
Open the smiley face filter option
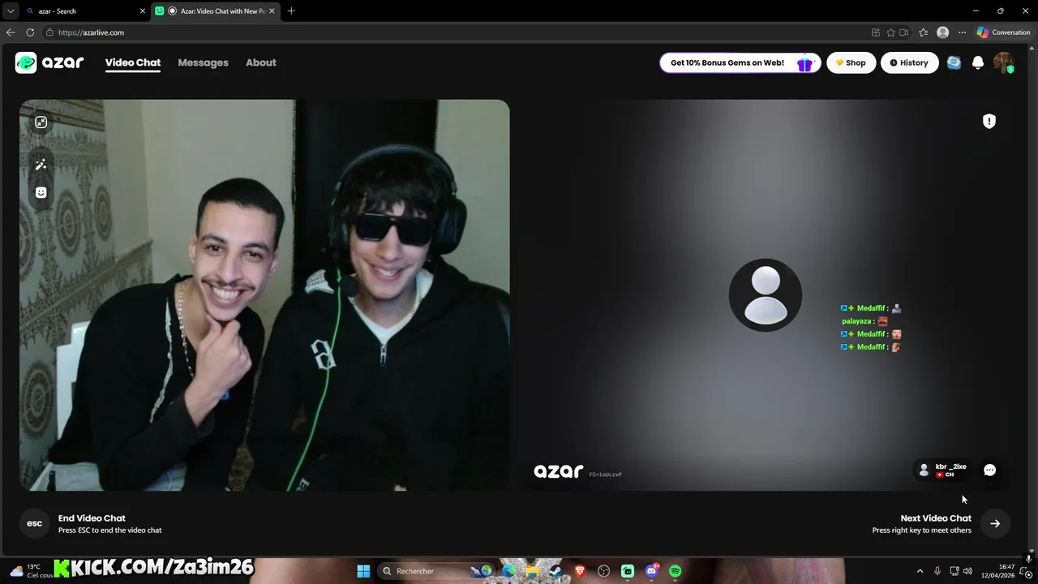(x=41, y=192)
